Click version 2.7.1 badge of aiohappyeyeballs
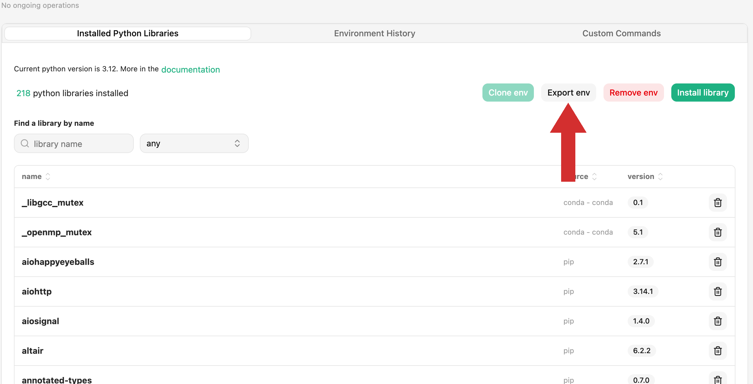The image size is (753, 384). pos(641,262)
